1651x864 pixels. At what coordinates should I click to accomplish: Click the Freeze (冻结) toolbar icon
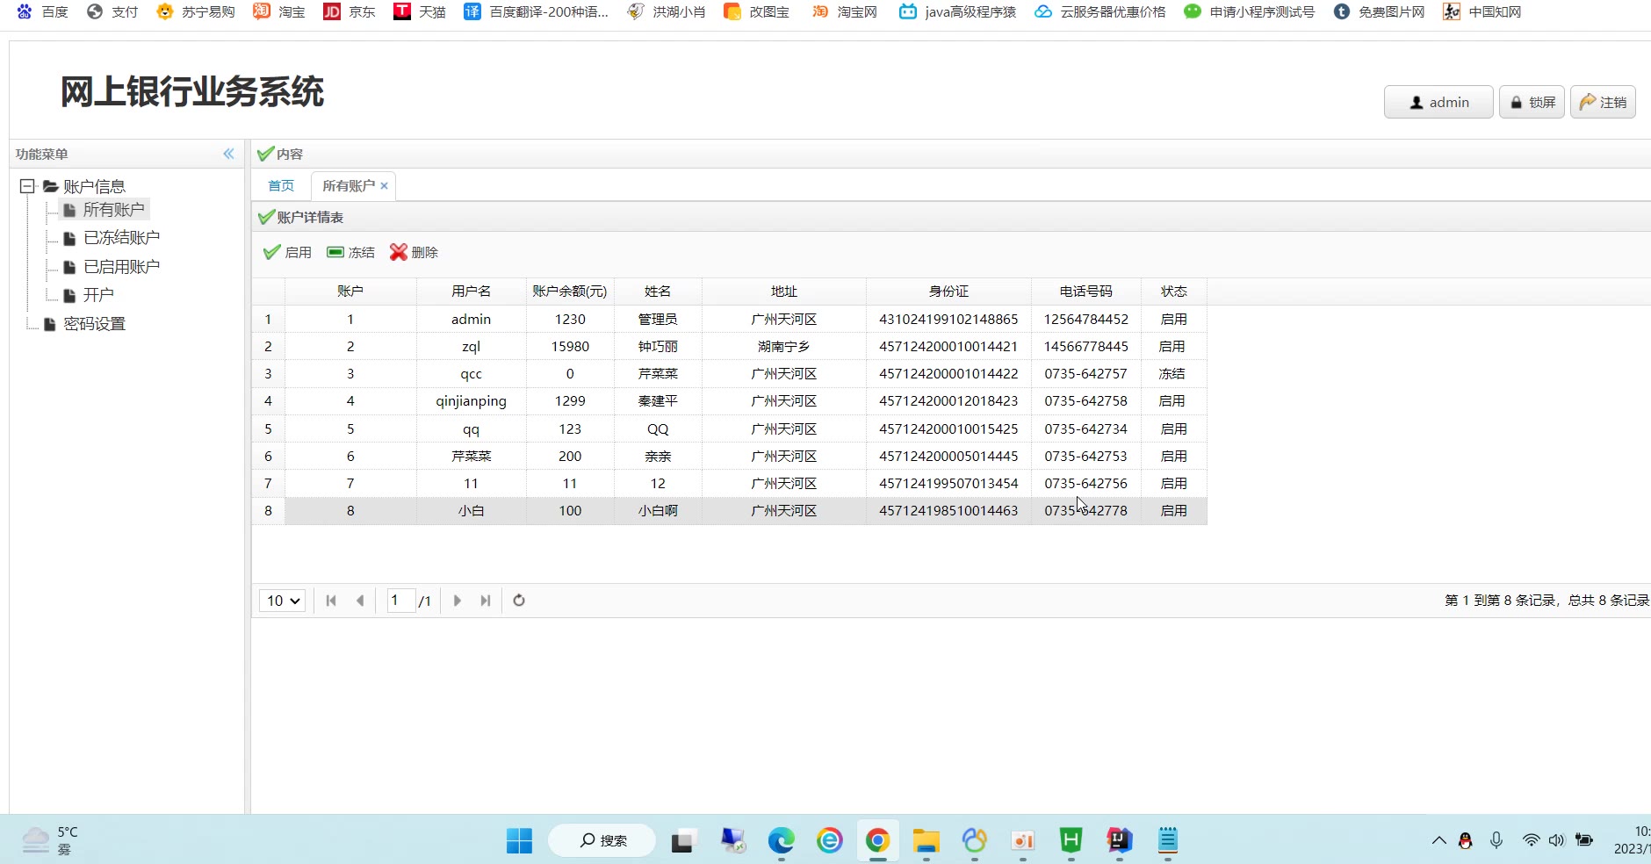pos(335,253)
